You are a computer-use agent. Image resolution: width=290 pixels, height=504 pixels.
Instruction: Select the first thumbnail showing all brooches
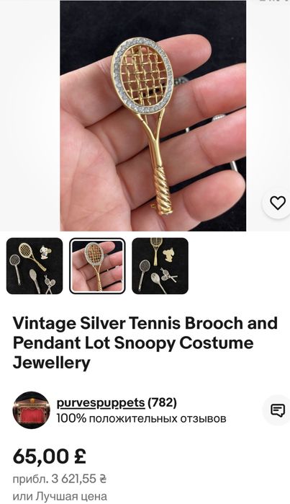click(x=35, y=266)
